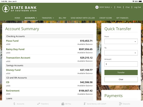Image resolution: width=143 pixels, height=107 pixels.
Task: Open the KS user avatar icon
Action: point(97,7)
